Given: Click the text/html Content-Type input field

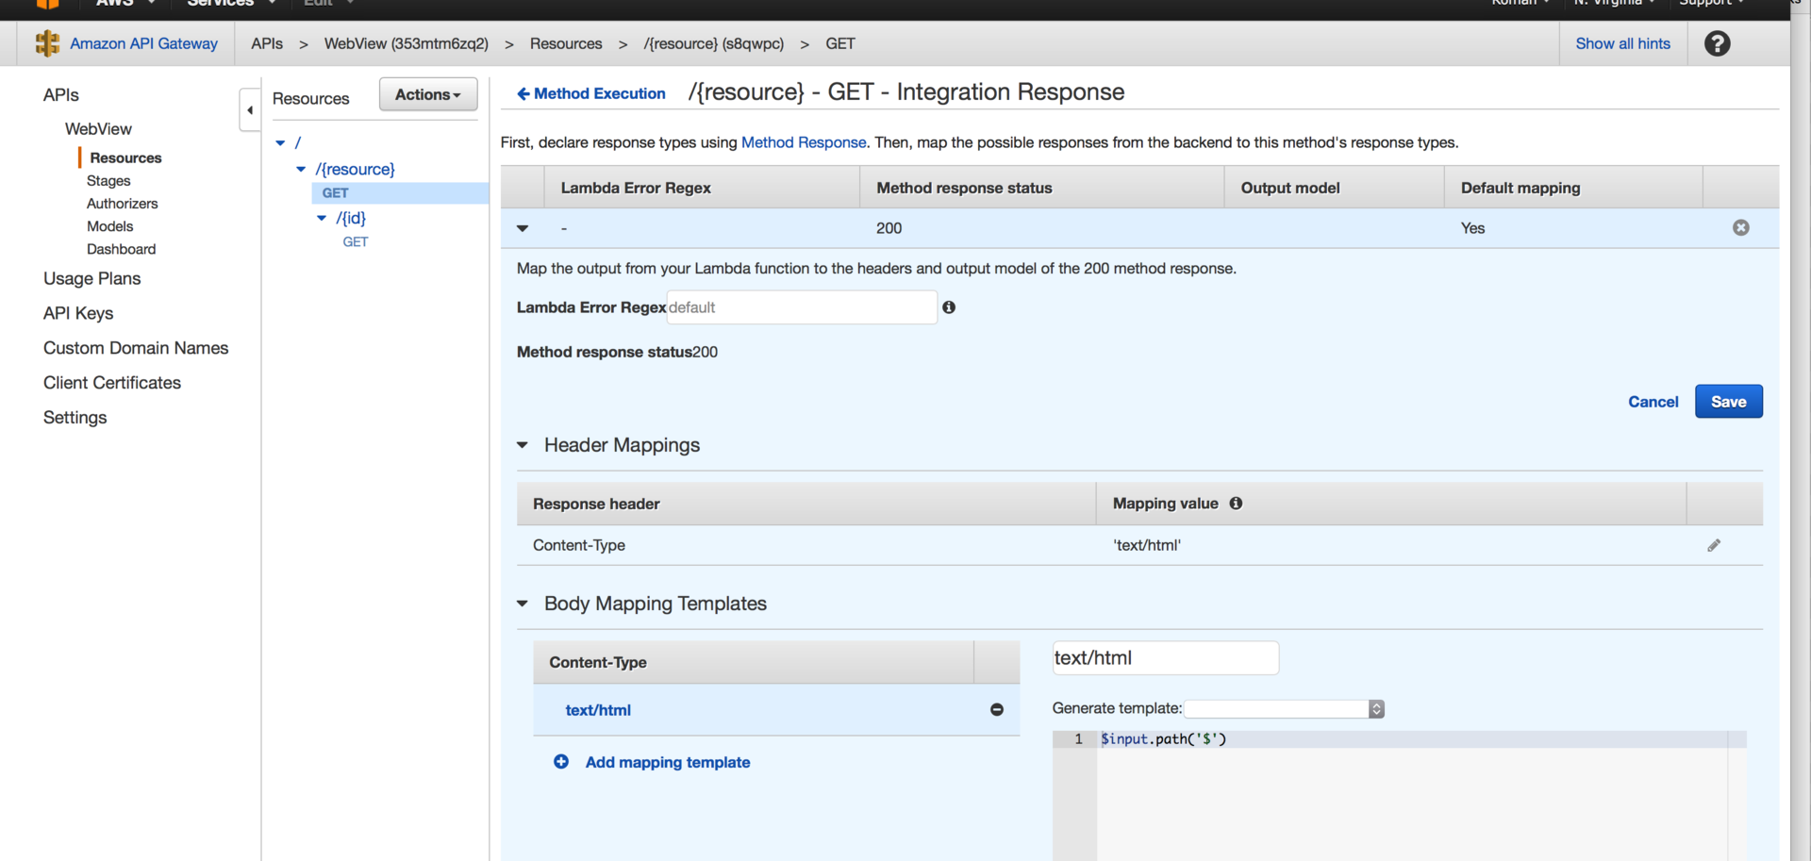Looking at the screenshot, I should [x=1165, y=657].
